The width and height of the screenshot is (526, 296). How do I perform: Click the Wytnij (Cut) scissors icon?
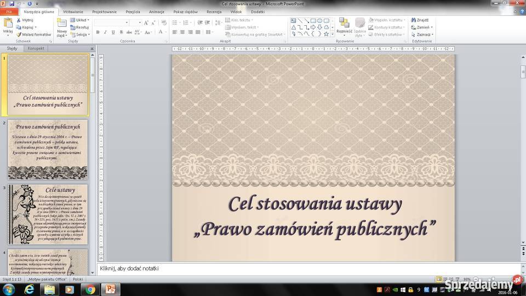19,20
